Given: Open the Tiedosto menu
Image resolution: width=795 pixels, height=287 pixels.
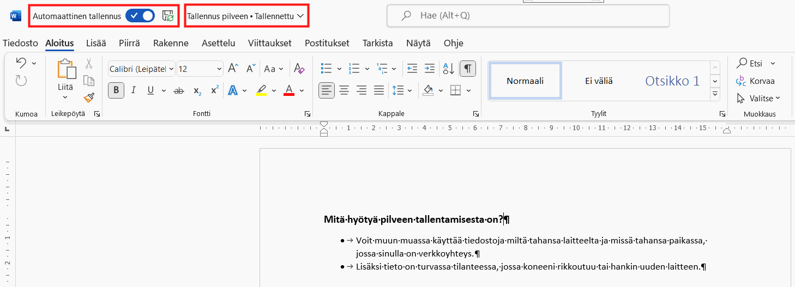Looking at the screenshot, I should (x=20, y=43).
